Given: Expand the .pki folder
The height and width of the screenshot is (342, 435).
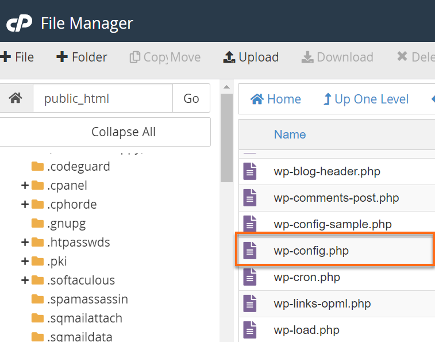Looking at the screenshot, I should [x=25, y=261].
